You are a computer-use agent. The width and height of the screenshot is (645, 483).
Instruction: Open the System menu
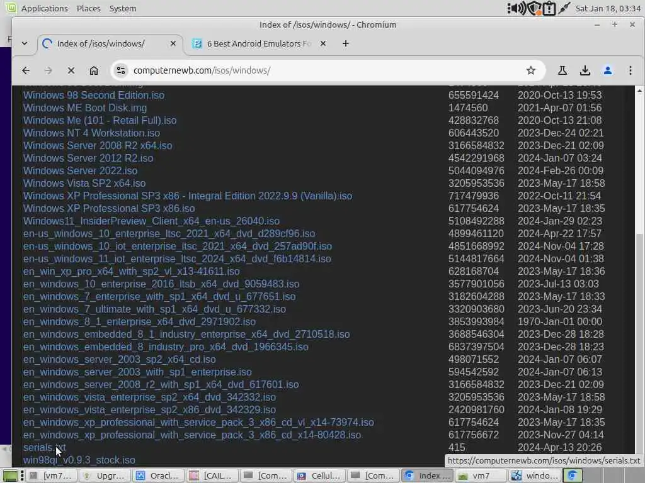tap(123, 8)
